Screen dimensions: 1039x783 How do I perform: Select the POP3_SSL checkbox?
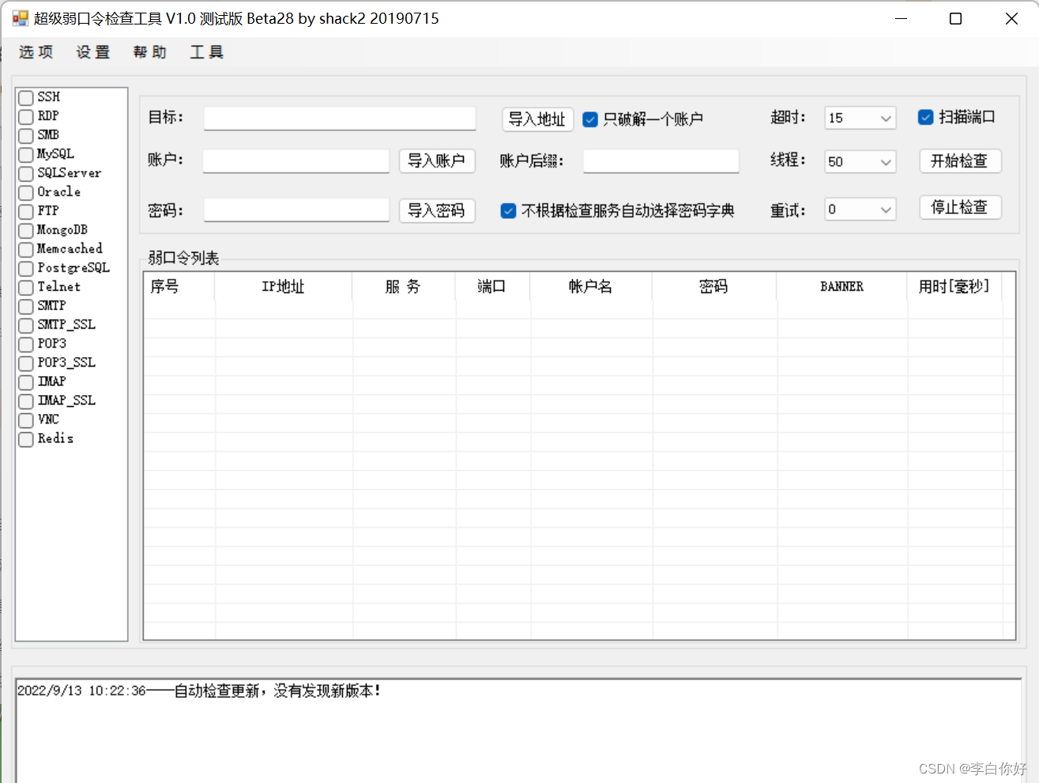coord(26,363)
